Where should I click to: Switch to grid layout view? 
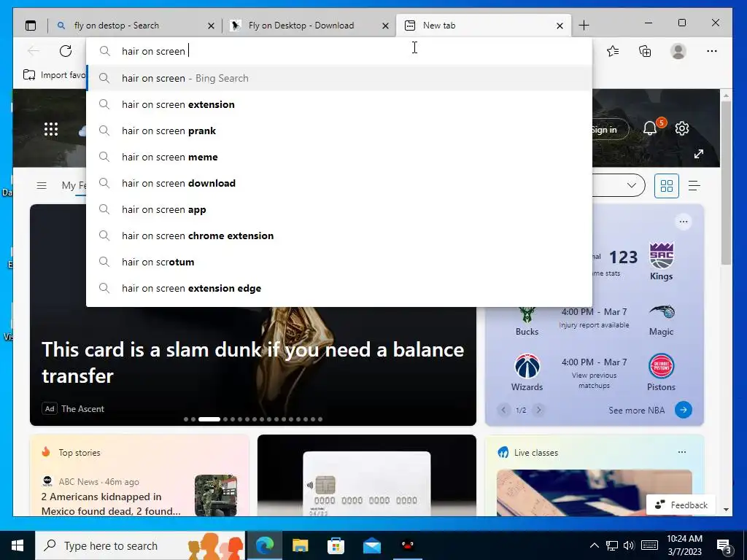click(667, 186)
